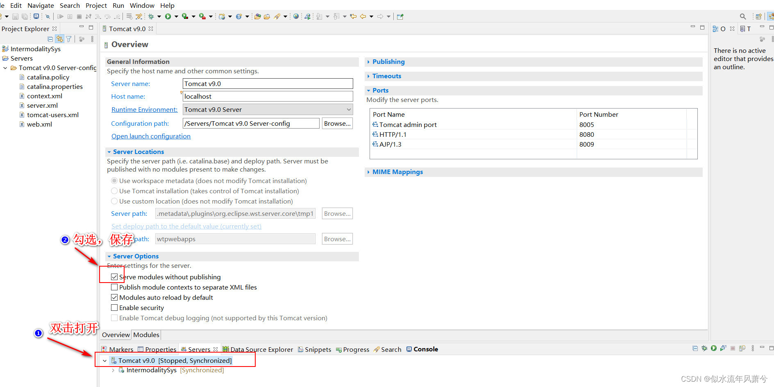The image size is (774, 387).
Task: Start the server with green play icon in Servers view
Action: coord(714,348)
